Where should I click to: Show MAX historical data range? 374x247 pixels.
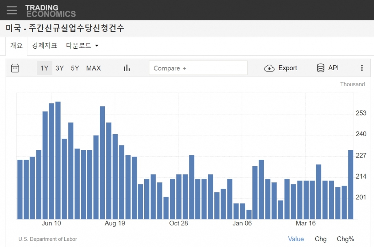click(x=93, y=68)
